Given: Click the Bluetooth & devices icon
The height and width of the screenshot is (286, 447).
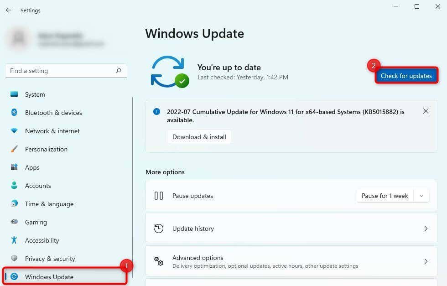Looking at the screenshot, I should pyautogui.click(x=14, y=112).
